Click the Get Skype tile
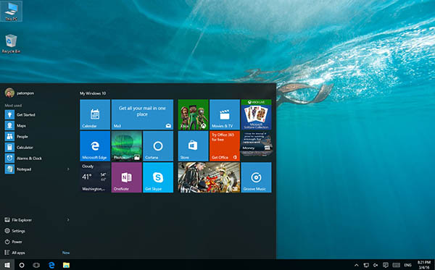435x270 pixels. (158, 177)
